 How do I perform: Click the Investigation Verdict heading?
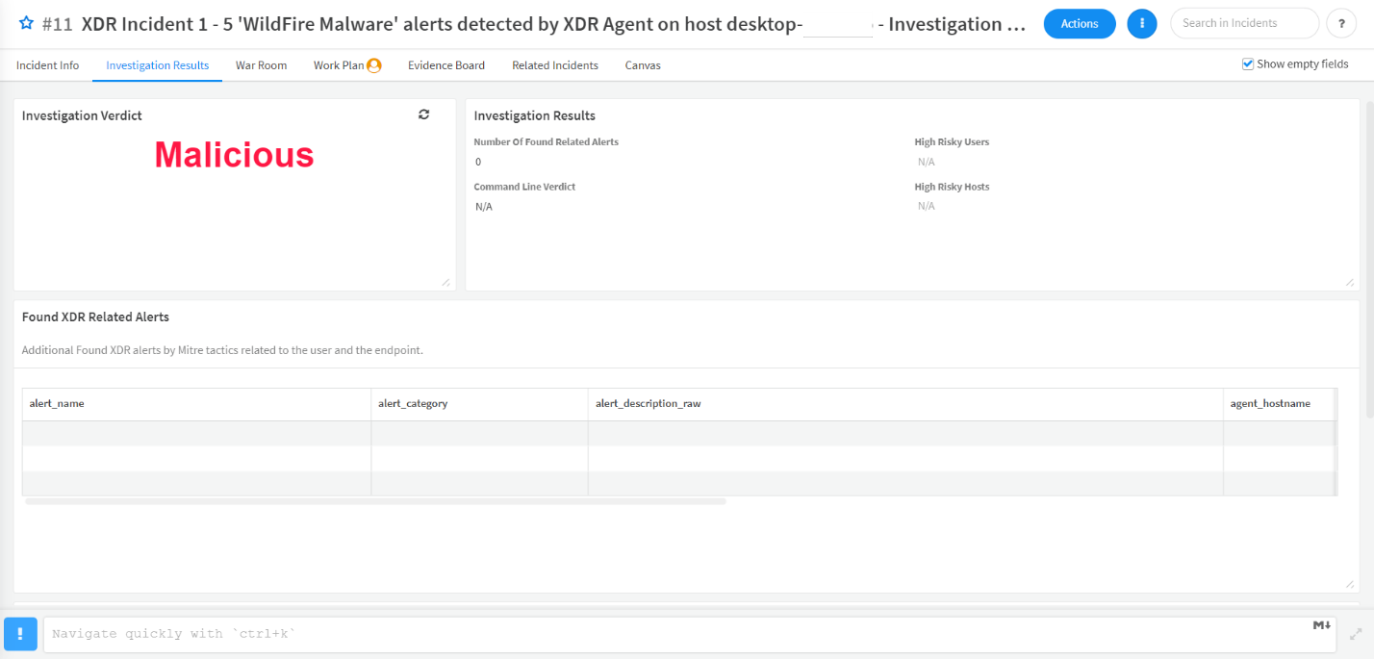[x=82, y=115]
